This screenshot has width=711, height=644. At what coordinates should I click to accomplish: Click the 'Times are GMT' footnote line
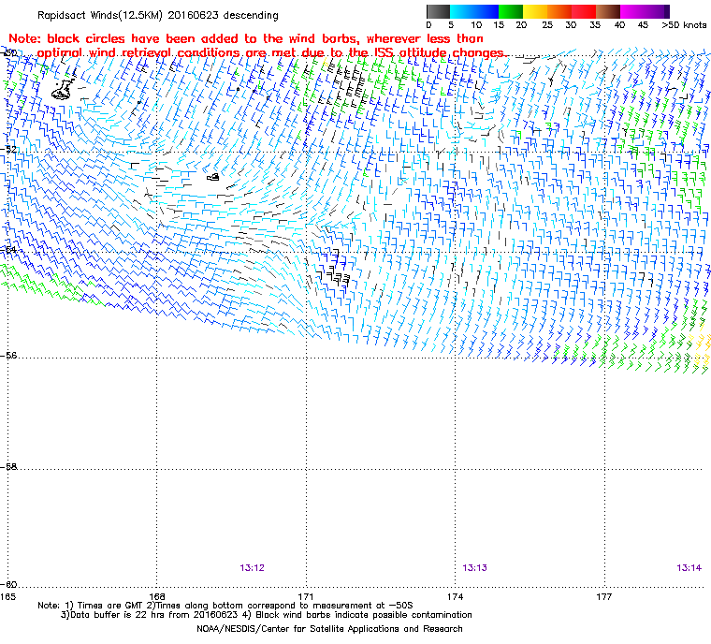(225, 606)
